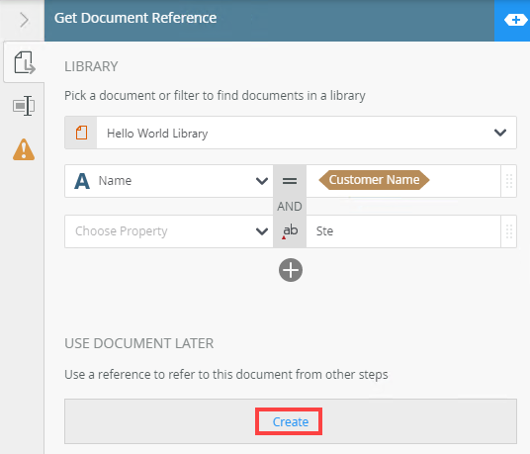Show the warning errors tab
Screen dimensions: 530x454
click(x=24, y=149)
